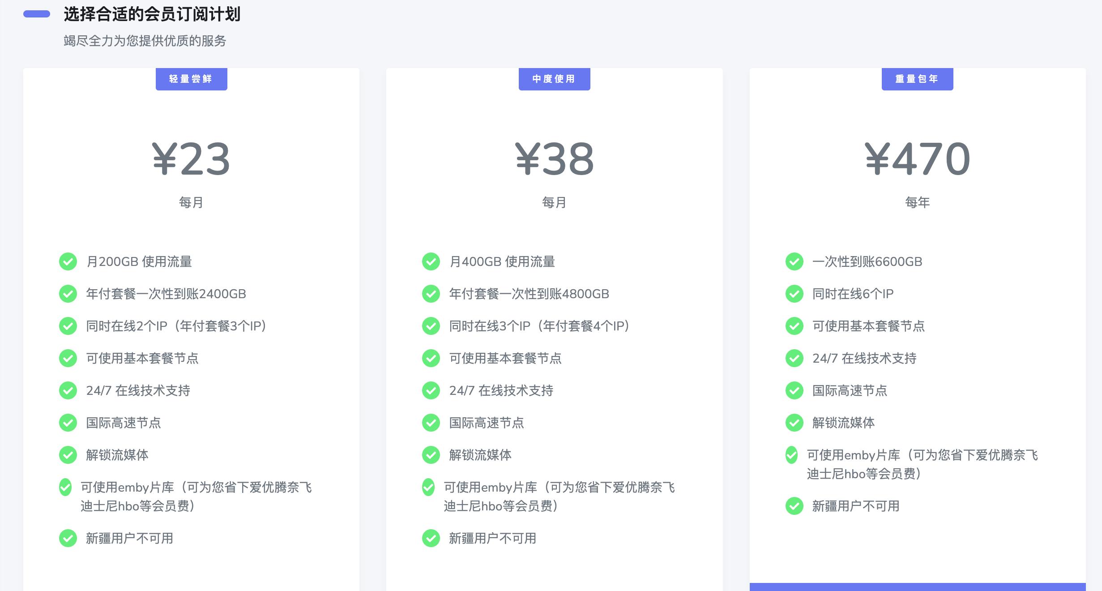Click 解锁流媒体 text in the ¥38 plan
1102x591 pixels.
tap(480, 455)
